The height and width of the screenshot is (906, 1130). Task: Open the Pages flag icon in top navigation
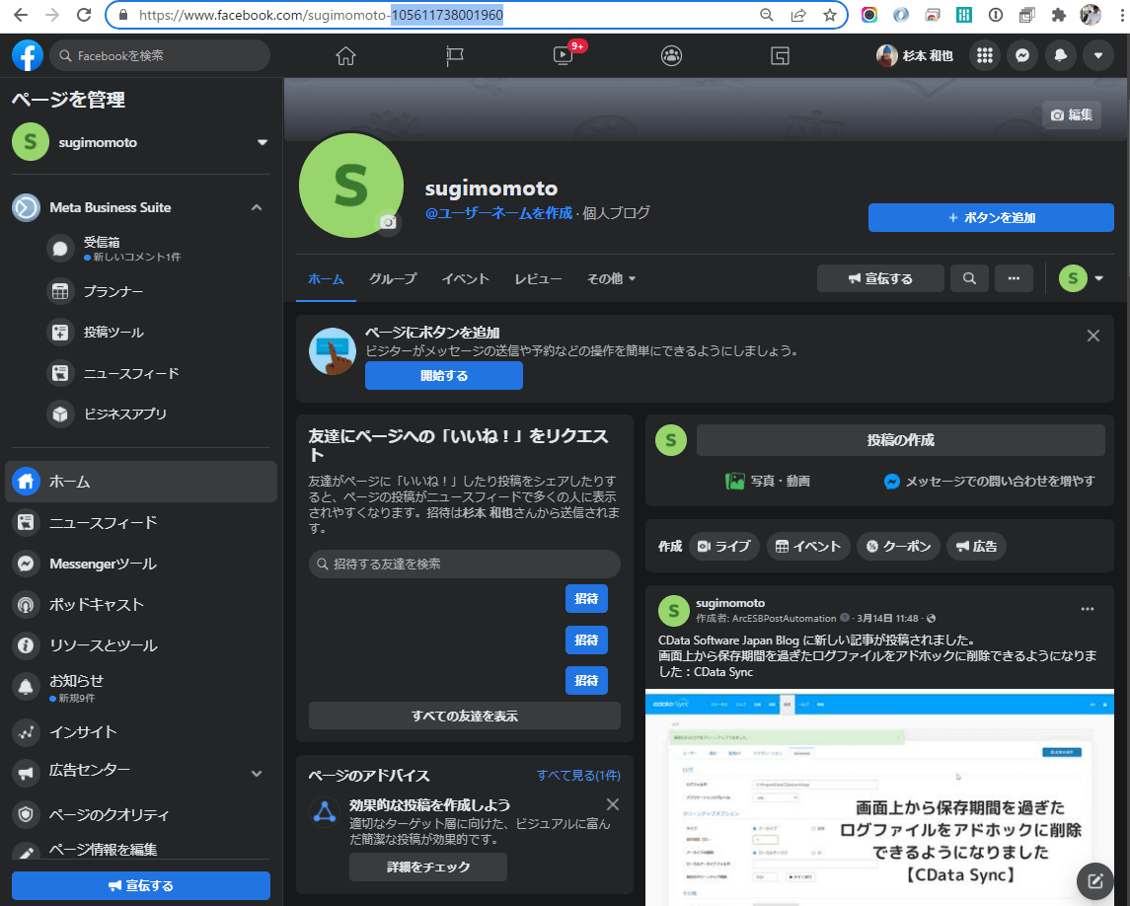point(455,55)
